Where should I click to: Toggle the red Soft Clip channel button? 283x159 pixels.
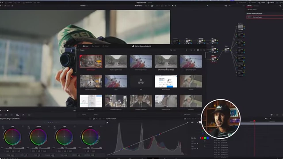[x=203, y=138]
